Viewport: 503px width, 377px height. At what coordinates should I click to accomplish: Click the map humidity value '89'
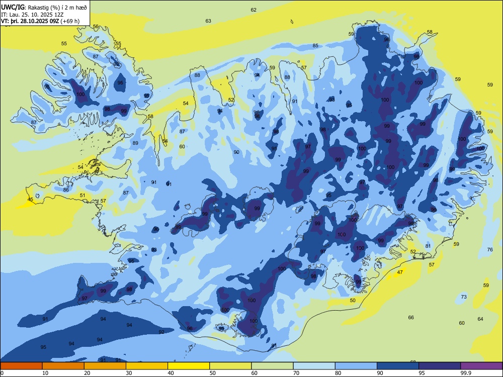pos(135,143)
